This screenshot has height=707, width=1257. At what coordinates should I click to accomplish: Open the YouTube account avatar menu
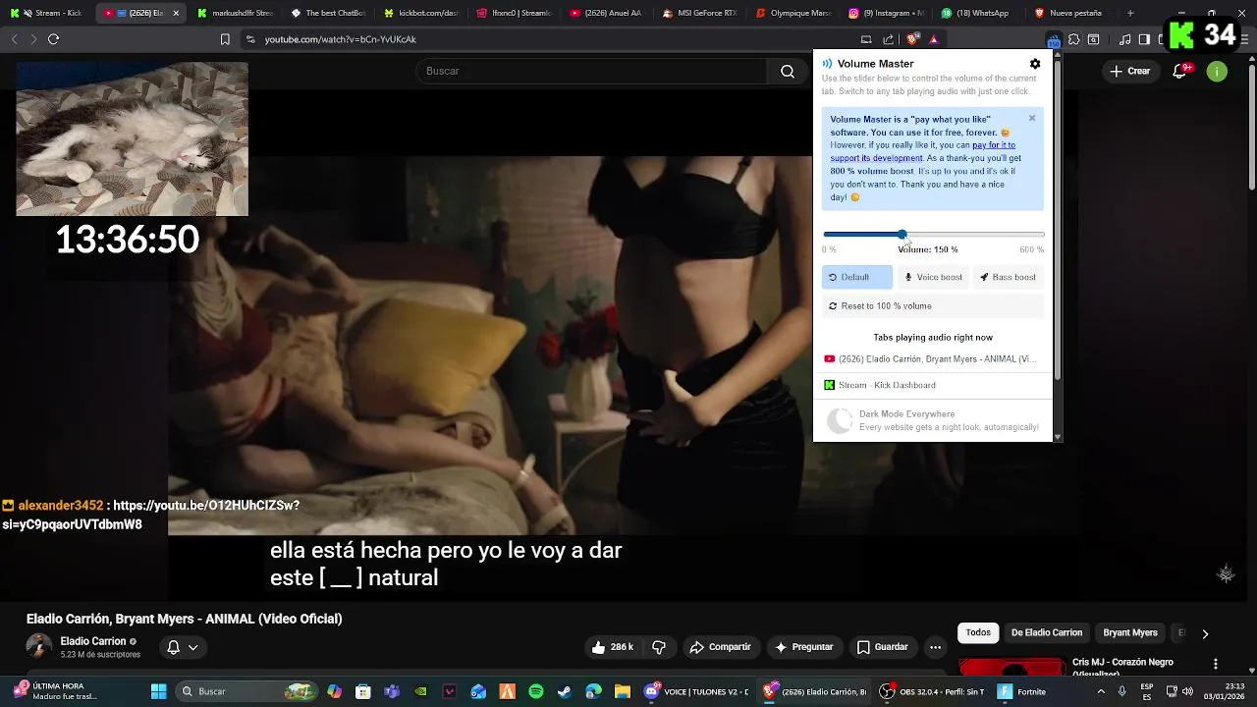click(x=1217, y=71)
